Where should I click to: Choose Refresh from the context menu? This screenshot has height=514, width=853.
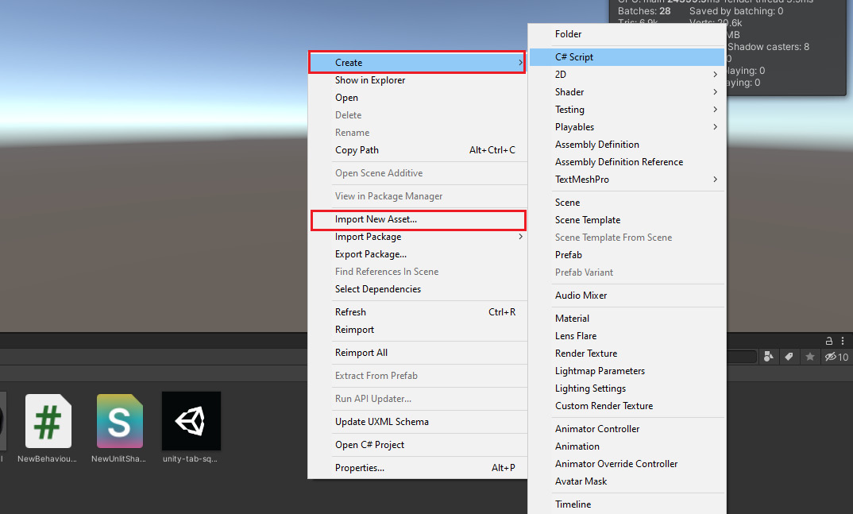tap(417, 312)
